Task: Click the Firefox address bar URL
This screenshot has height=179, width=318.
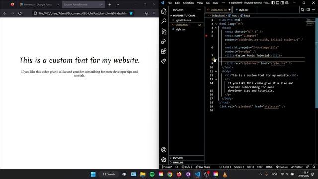Action: point(83,13)
